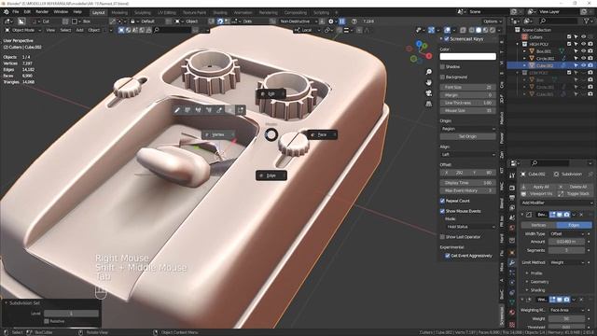Enable the Show Last Operator checkbox

click(x=442, y=237)
